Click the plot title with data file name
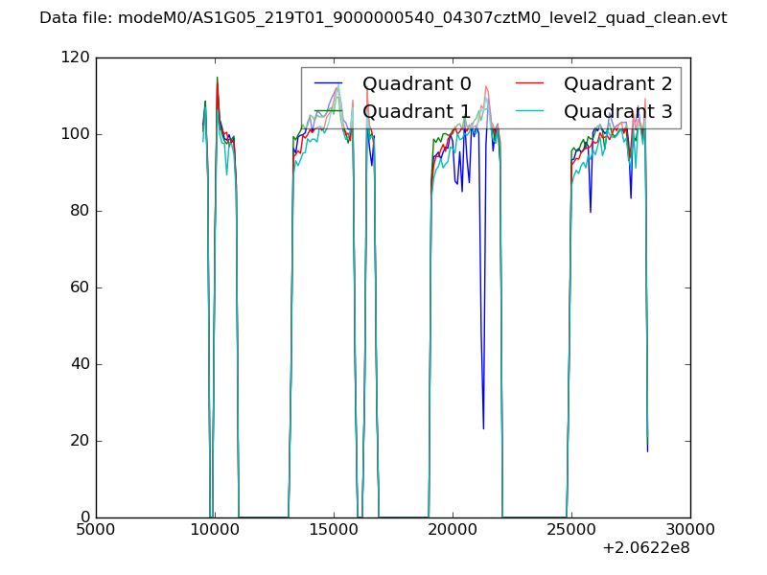The width and height of the screenshot is (767, 575). pos(383,18)
